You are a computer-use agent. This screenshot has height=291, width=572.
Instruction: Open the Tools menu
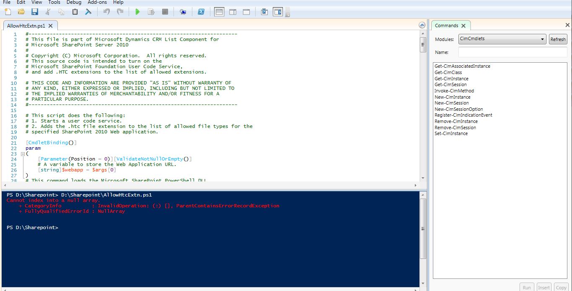pyautogui.click(x=54, y=2)
